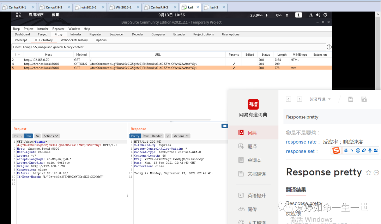
Task: Select the OPTIONS request row in history
Action: [171, 64]
